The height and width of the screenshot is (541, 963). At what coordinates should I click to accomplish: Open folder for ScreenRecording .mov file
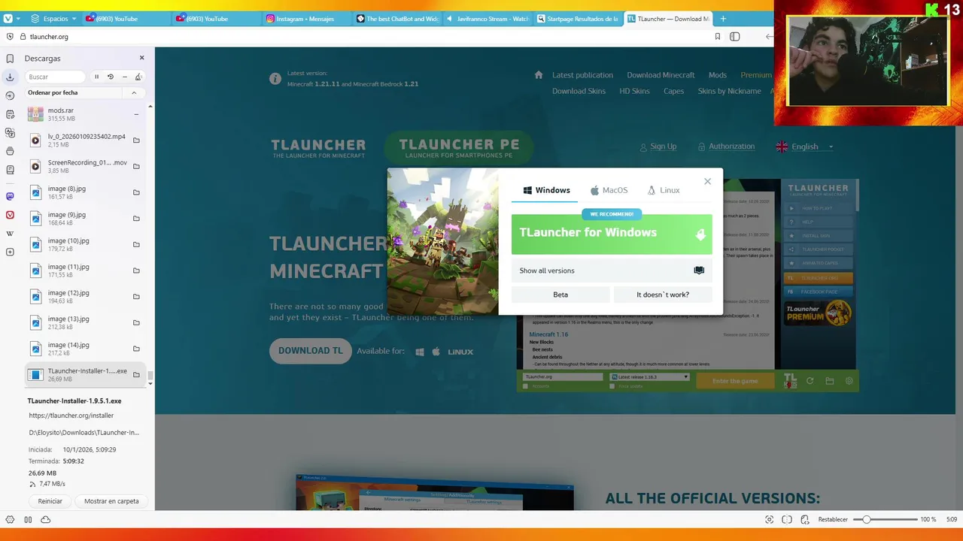tap(136, 166)
